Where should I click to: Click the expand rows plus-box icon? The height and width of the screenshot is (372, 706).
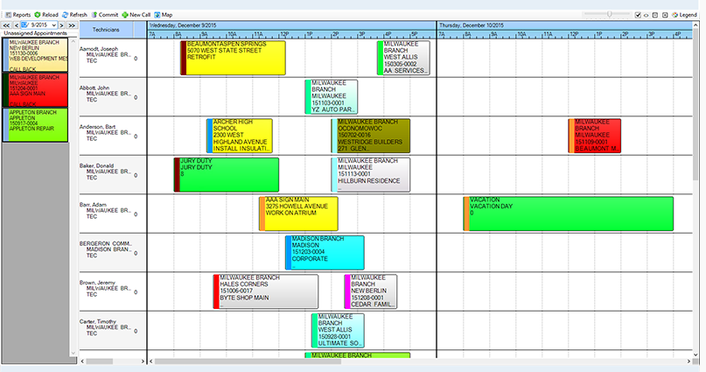pos(665,15)
